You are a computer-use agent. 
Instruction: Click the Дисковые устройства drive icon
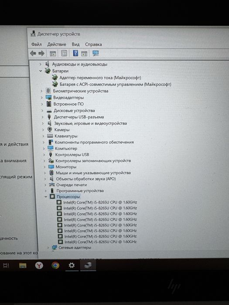coord(49,111)
